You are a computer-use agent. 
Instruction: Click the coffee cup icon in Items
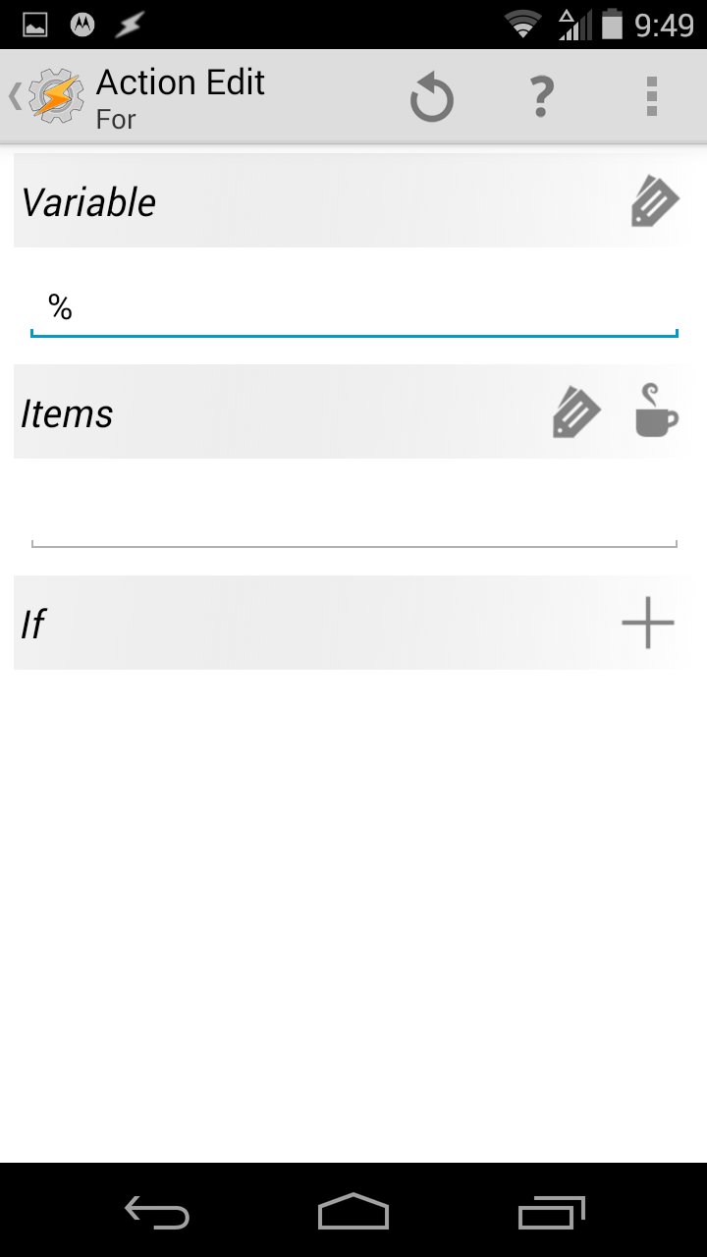(656, 410)
